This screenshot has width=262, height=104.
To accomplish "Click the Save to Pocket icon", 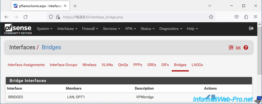I will [237, 17].
